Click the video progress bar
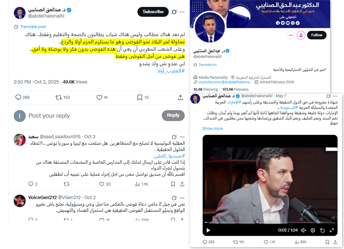The width and height of the screenshot is (344, 249). (x=270, y=222)
